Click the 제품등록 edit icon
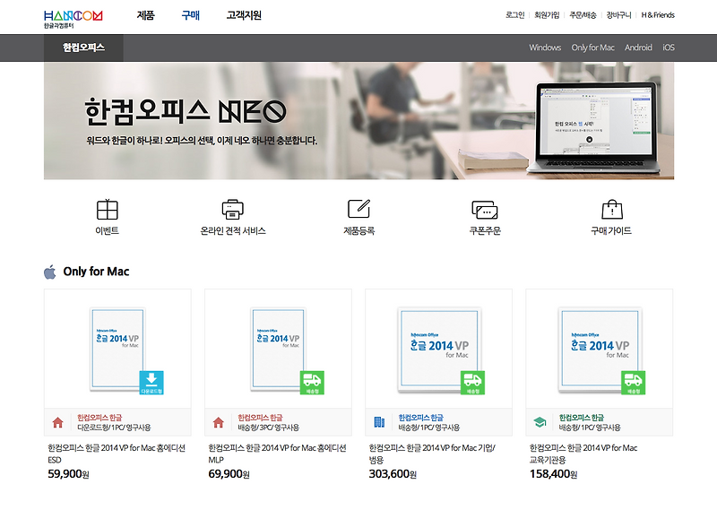The height and width of the screenshot is (510, 717). pyautogui.click(x=359, y=209)
